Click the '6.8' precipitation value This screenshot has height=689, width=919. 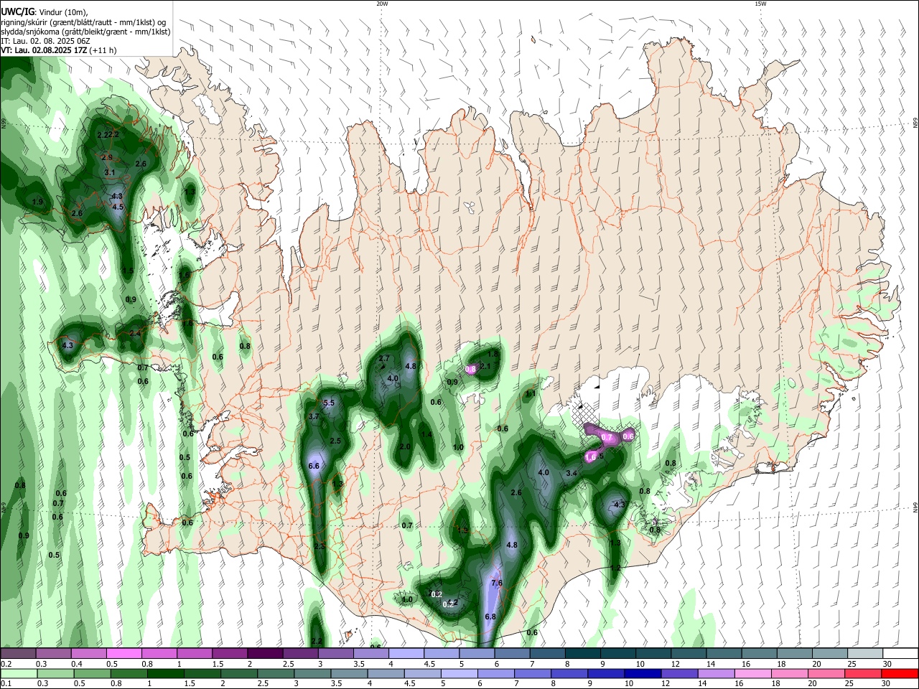[490, 617]
